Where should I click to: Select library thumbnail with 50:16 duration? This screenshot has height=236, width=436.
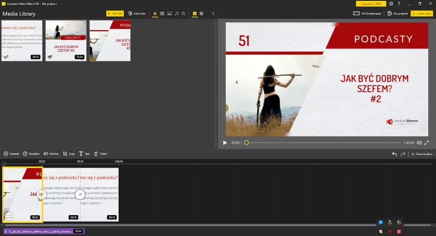[x=22, y=40]
